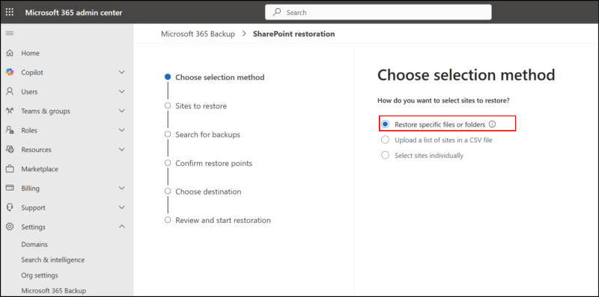The image size is (599, 297).
Task: Click the Support headset icon
Action: pos(10,207)
